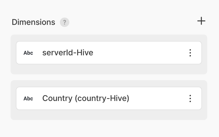This screenshot has height=137, width=219.
Task: Click the empty gray area below the Country card
Action: tap(109, 115)
